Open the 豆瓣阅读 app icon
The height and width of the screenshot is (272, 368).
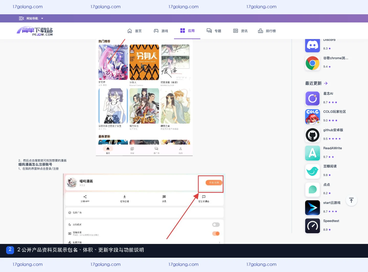point(312,171)
